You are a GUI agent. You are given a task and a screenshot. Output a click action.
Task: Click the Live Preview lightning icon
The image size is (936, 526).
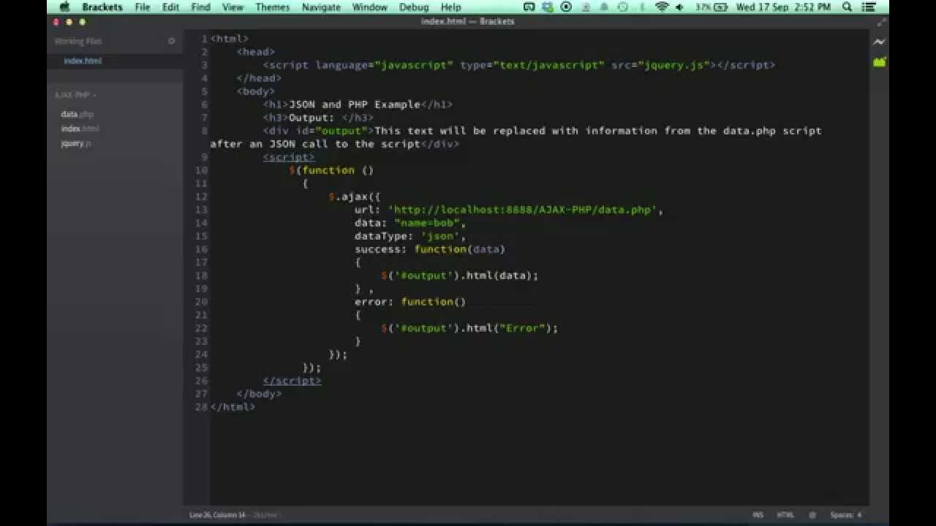(x=879, y=42)
